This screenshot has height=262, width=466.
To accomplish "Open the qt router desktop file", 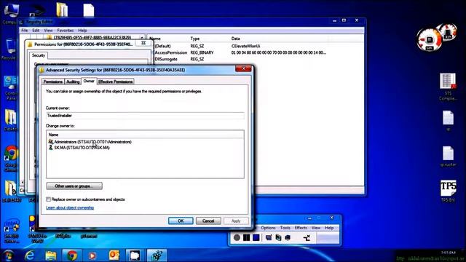I will [448, 156].
